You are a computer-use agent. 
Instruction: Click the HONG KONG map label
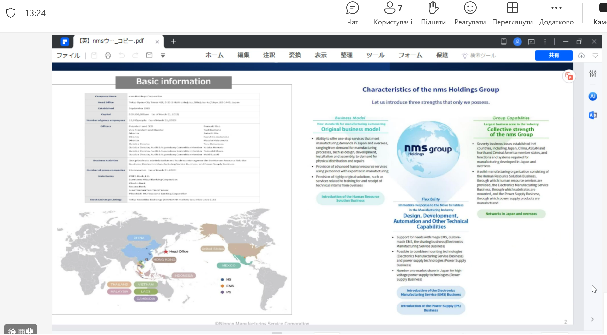(164, 260)
